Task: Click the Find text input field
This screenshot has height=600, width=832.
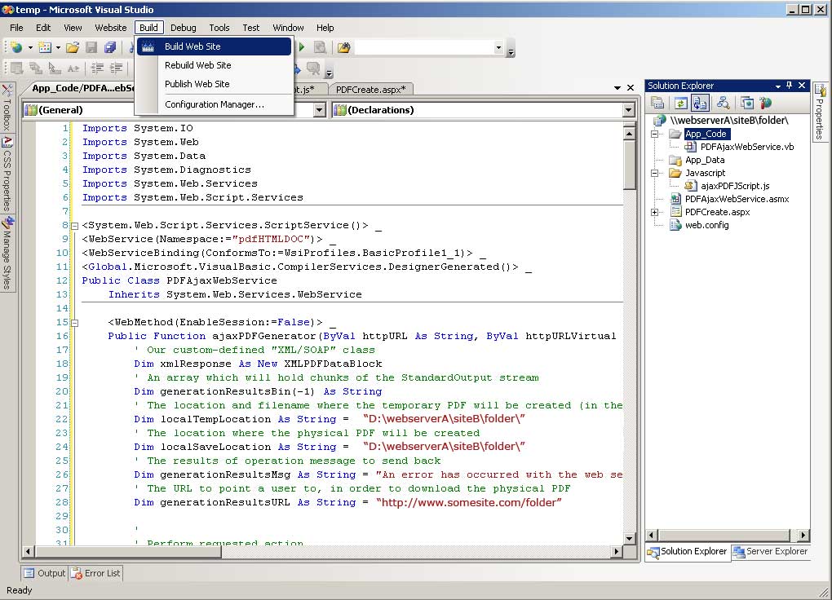Action: (424, 48)
